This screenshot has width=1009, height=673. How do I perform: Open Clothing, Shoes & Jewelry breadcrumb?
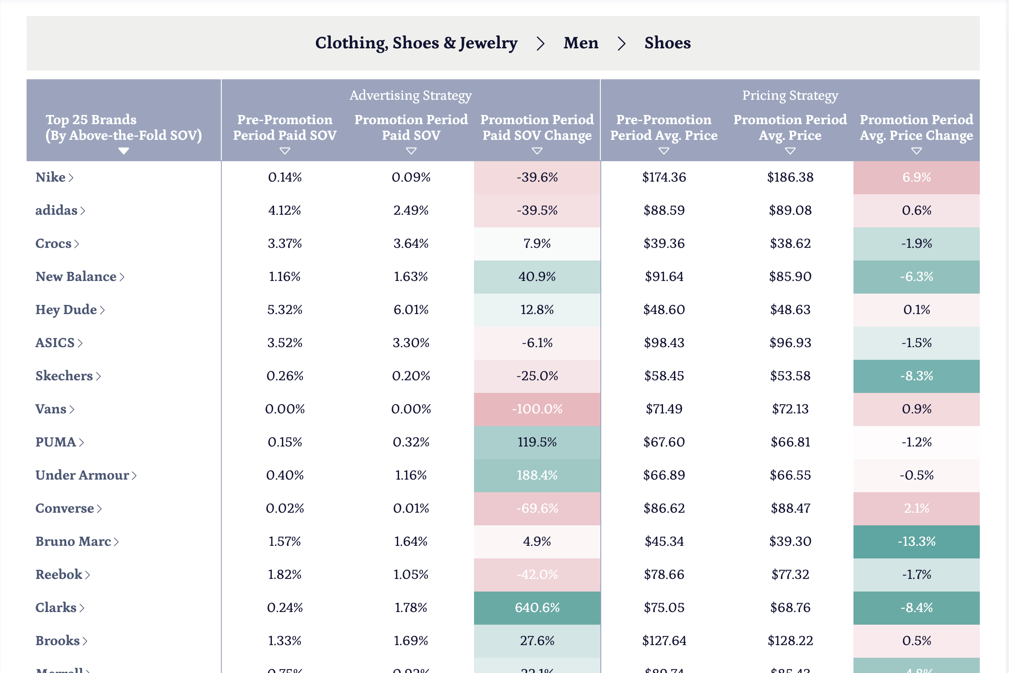(416, 43)
